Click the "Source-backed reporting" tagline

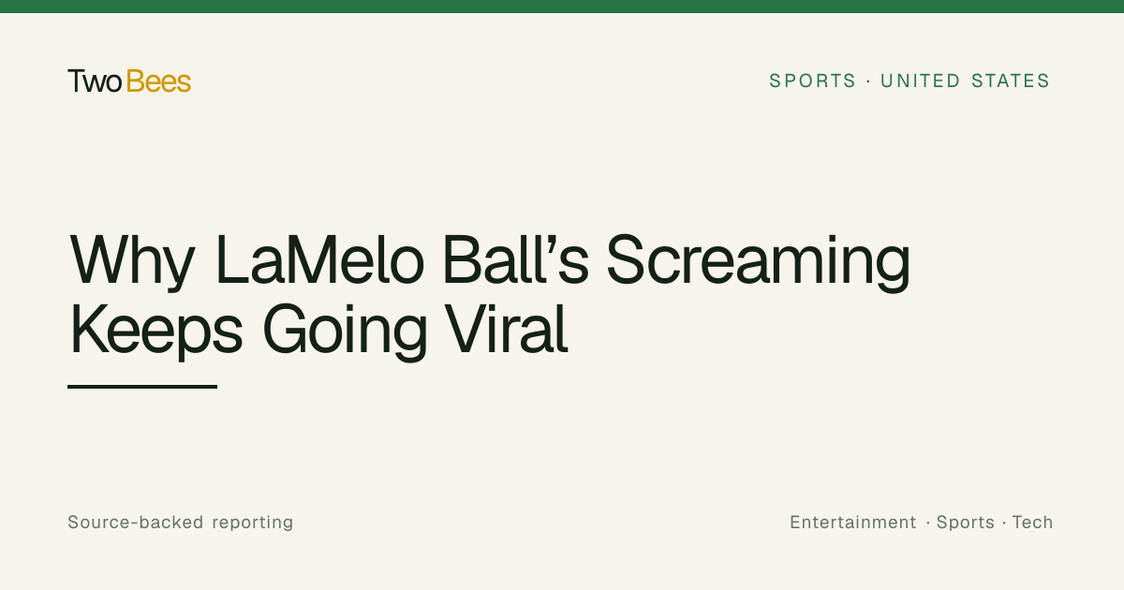[181, 523]
